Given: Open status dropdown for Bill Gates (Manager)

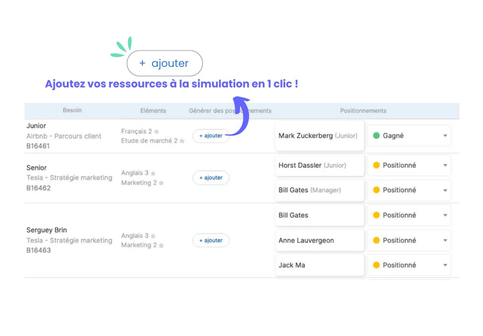Looking at the screenshot, I should tap(409, 190).
